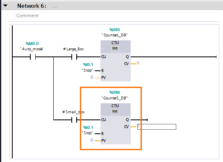Click the "Auto_mode" tag name
The image size is (223, 162).
point(32,49)
